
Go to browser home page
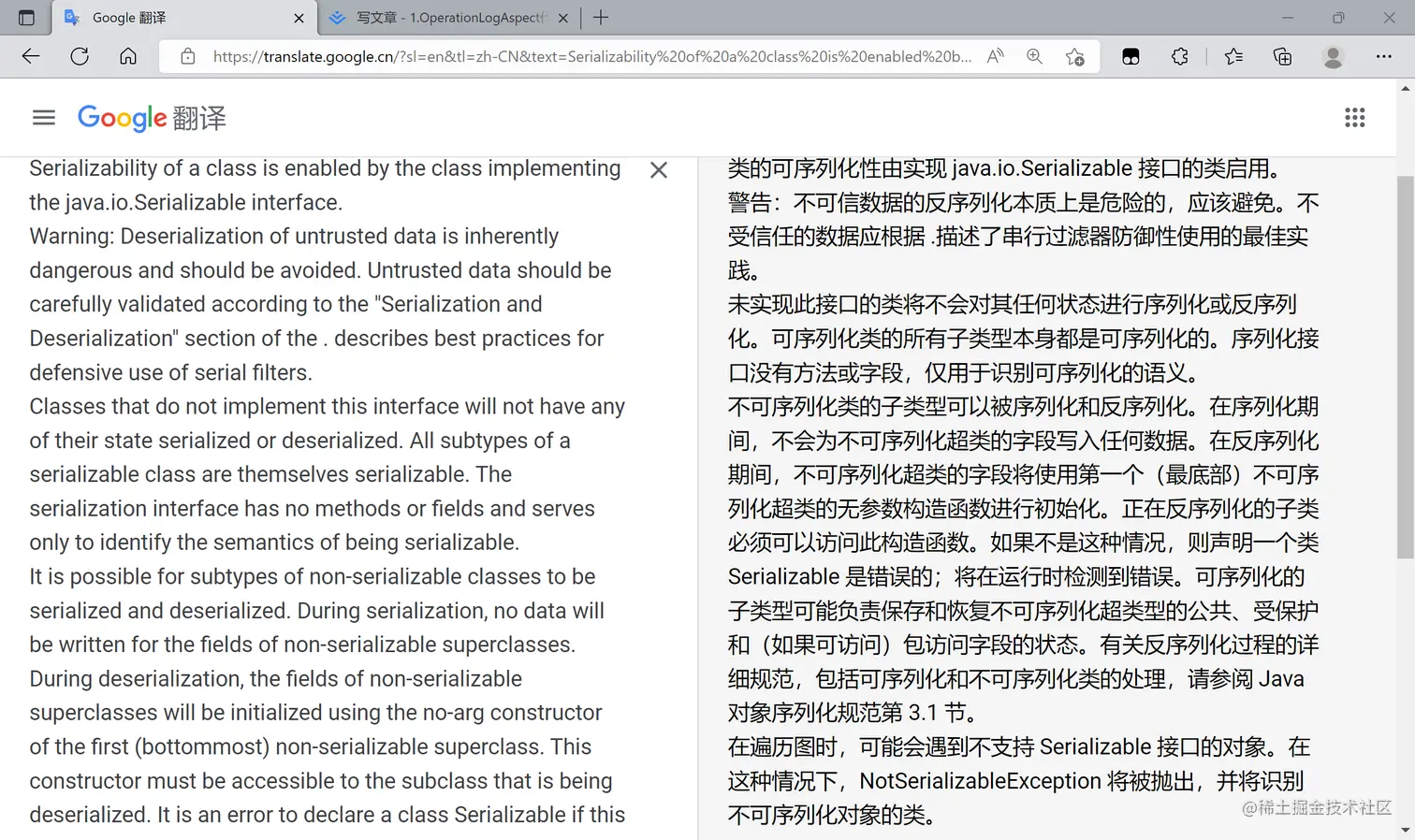(128, 57)
